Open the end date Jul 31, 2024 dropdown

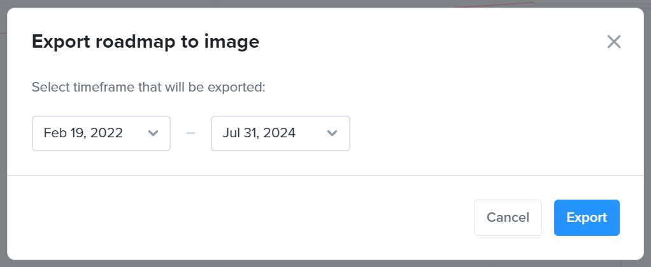coord(281,133)
